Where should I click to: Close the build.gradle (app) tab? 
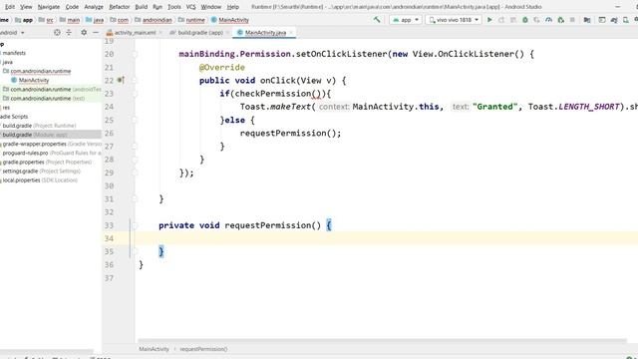click(x=228, y=33)
